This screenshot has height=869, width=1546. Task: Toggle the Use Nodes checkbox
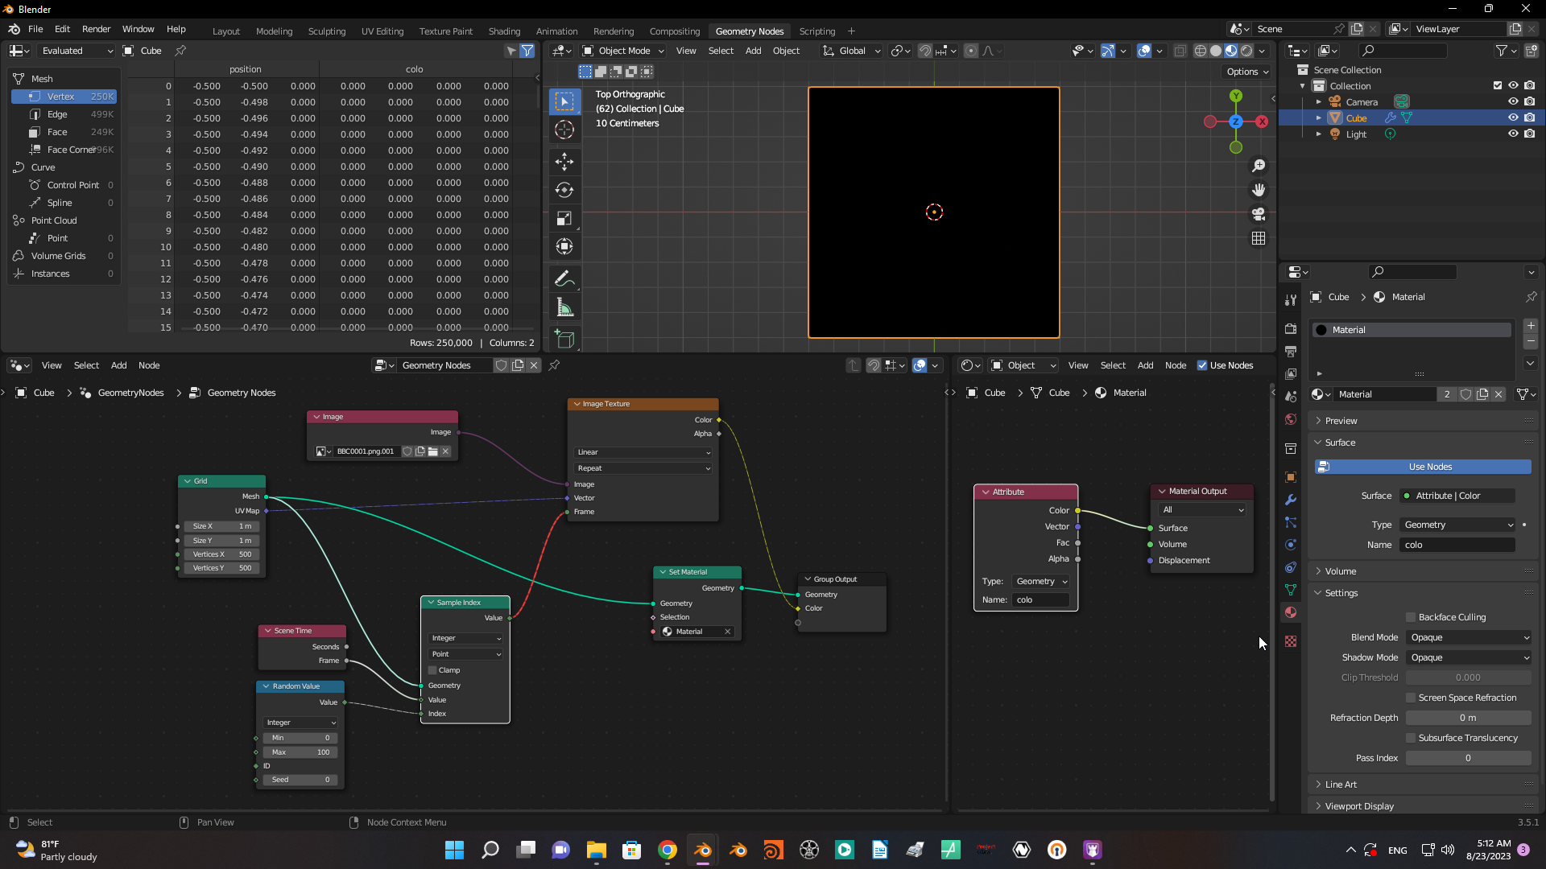(1202, 365)
